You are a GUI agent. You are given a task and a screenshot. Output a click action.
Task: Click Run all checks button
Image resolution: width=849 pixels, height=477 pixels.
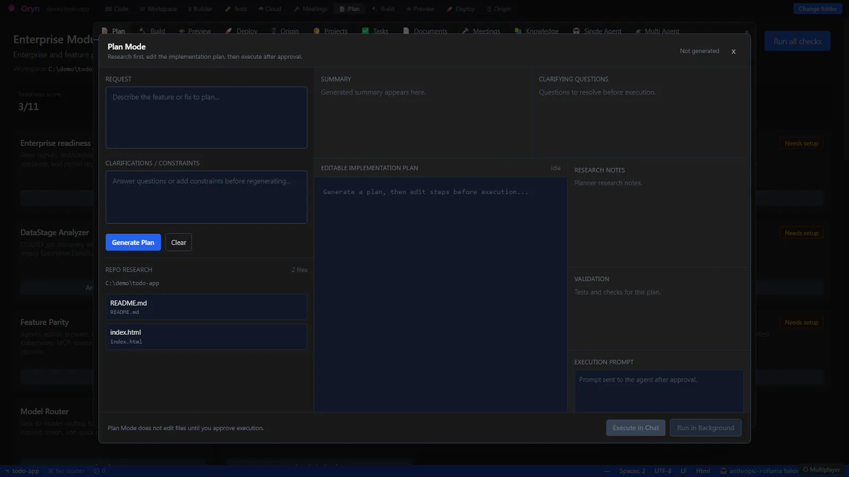click(797, 41)
